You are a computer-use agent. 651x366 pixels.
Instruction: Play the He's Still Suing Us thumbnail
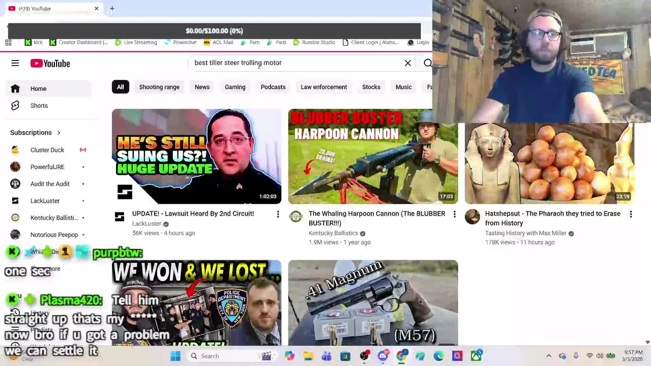pos(196,157)
